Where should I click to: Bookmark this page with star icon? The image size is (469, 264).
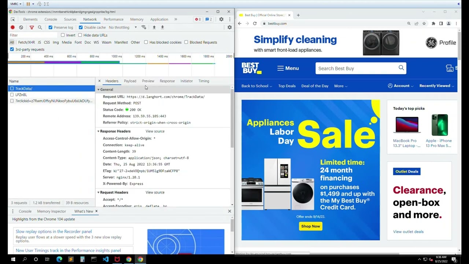tap(424, 23)
